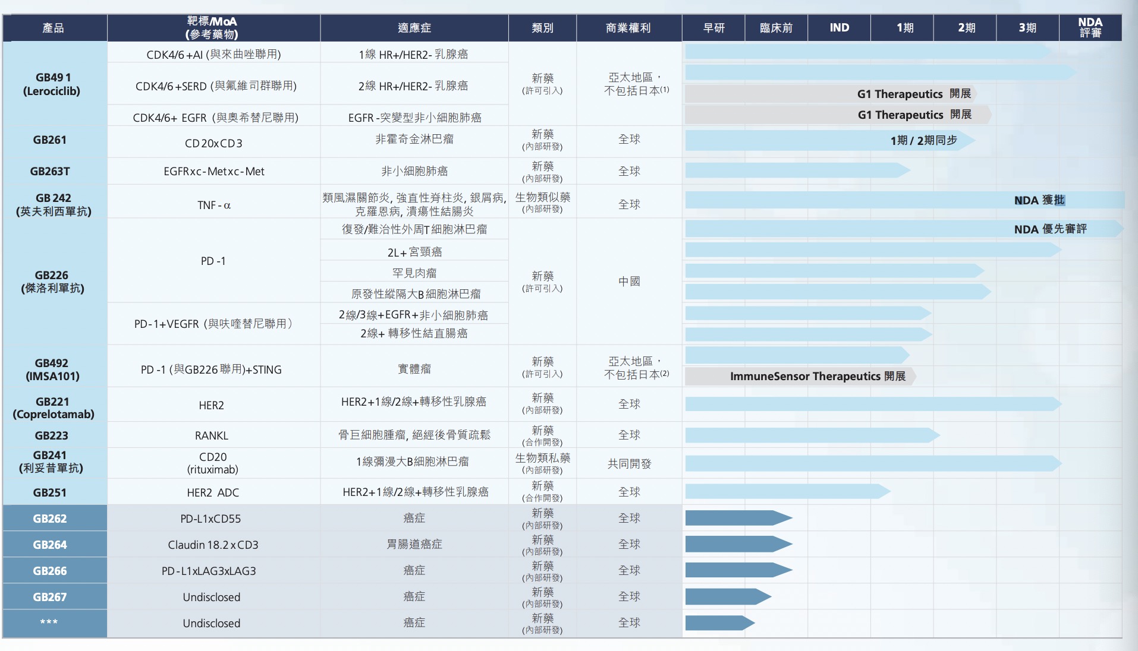
Task: Click the 中國 commercial rights cell
Action: pos(629,281)
